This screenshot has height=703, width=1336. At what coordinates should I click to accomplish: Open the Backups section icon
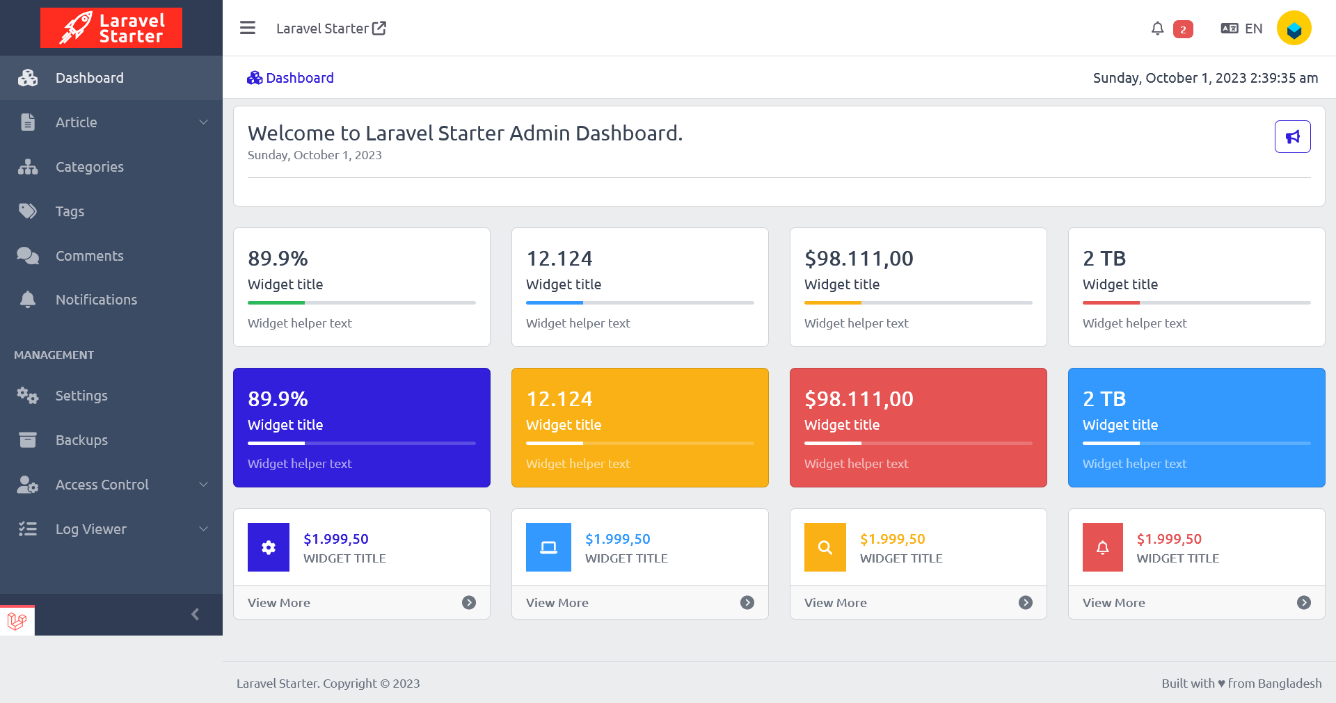click(28, 439)
